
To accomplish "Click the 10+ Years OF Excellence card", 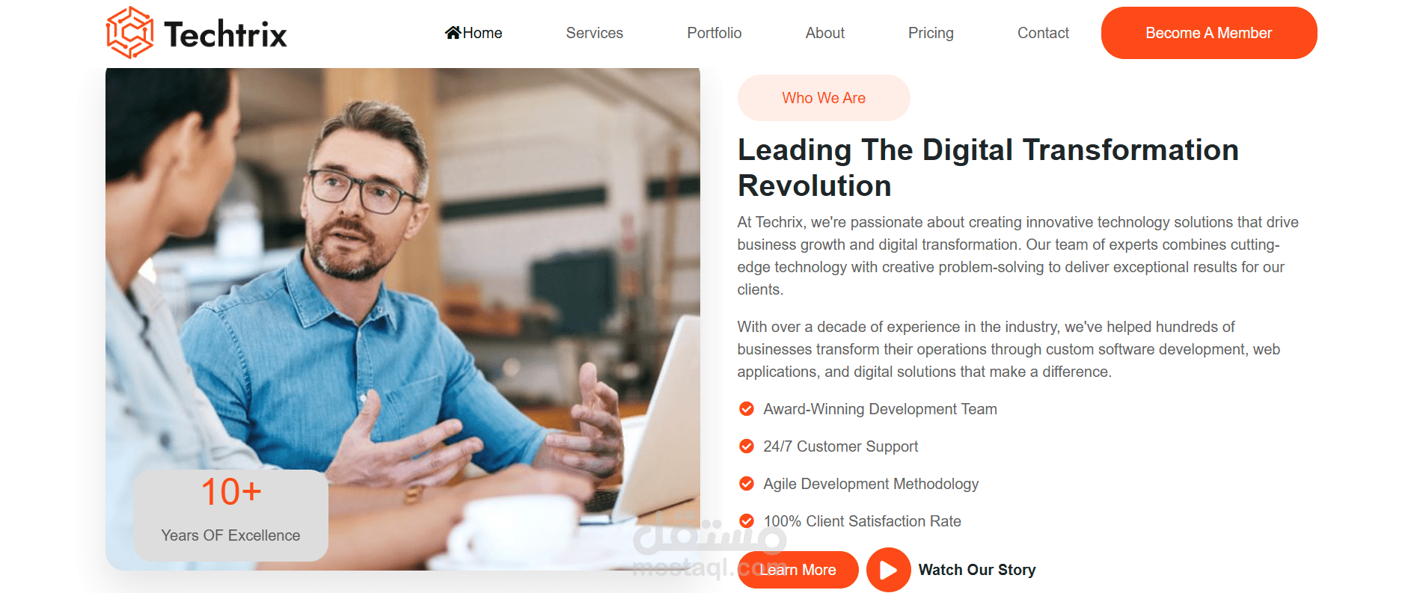I will click(x=230, y=515).
